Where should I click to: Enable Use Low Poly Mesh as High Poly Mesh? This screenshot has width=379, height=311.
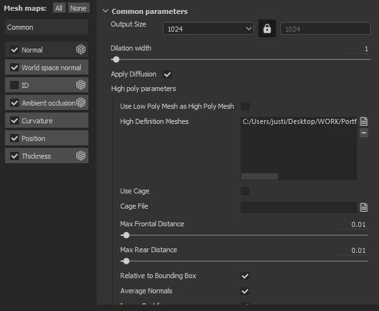[245, 106]
